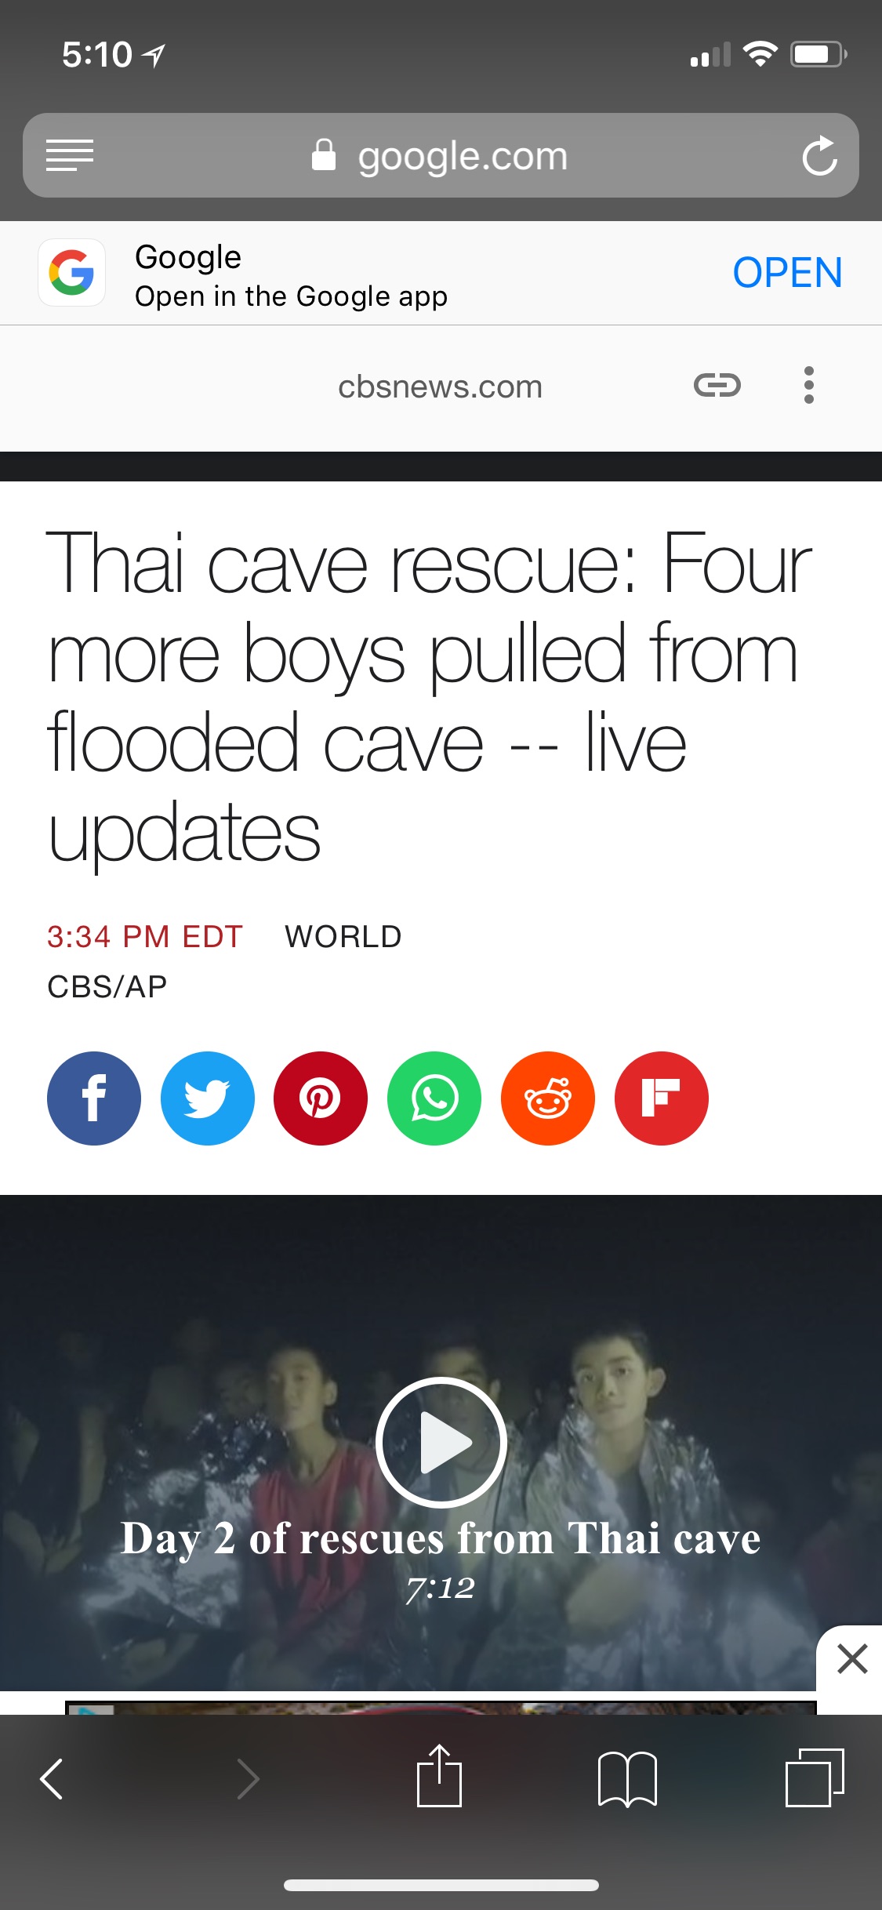
Task: Play Day 2 of rescues video
Action: coord(441,1442)
